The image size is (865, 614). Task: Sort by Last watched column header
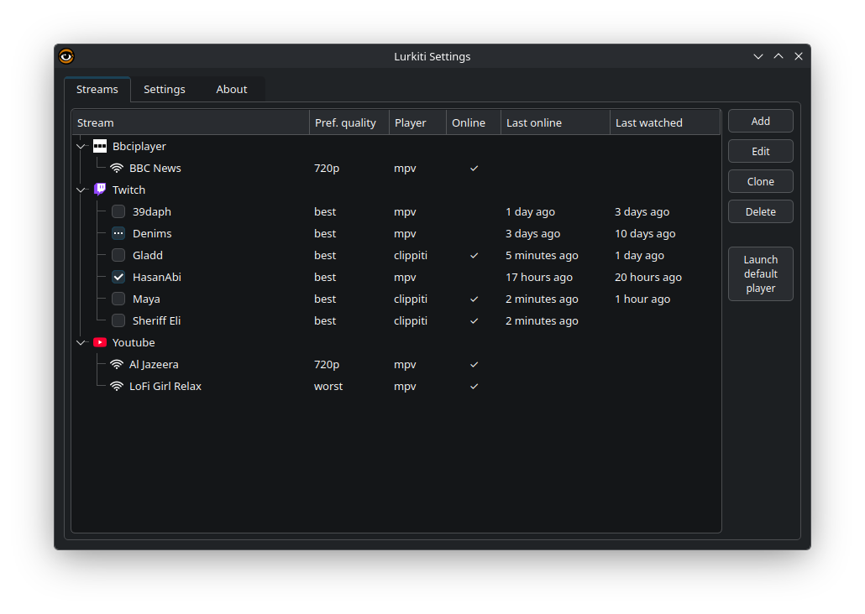(x=665, y=123)
